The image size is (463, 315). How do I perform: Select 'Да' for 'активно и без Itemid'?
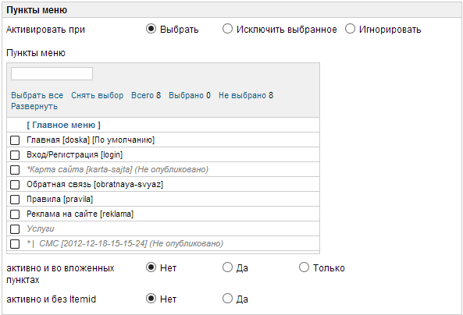227,299
